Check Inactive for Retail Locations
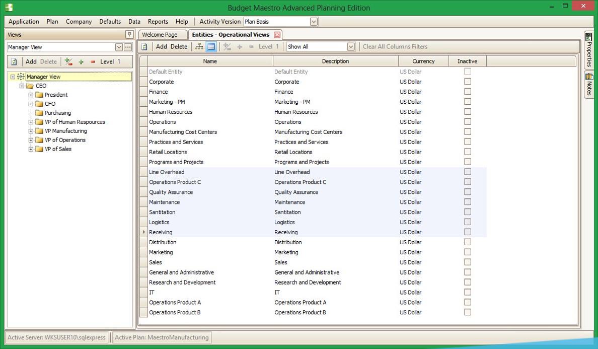This screenshot has height=349, width=598. pos(468,152)
